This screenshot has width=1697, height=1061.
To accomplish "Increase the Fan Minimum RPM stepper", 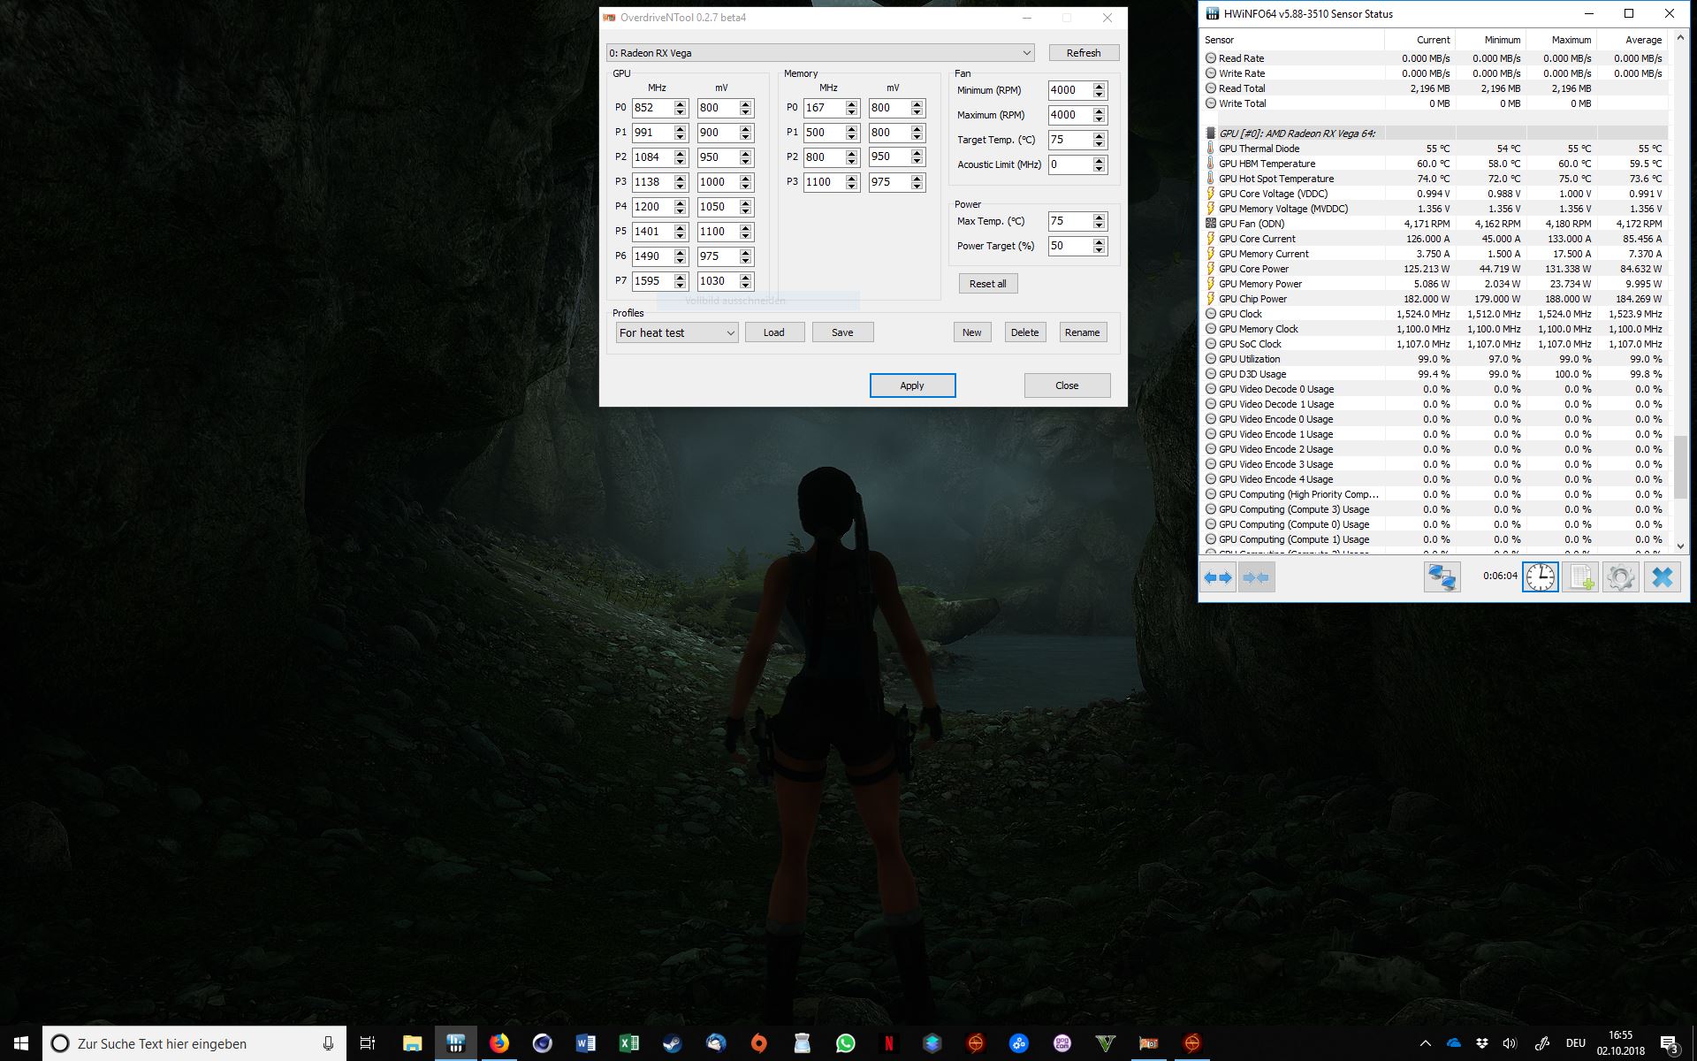I will point(1099,86).
